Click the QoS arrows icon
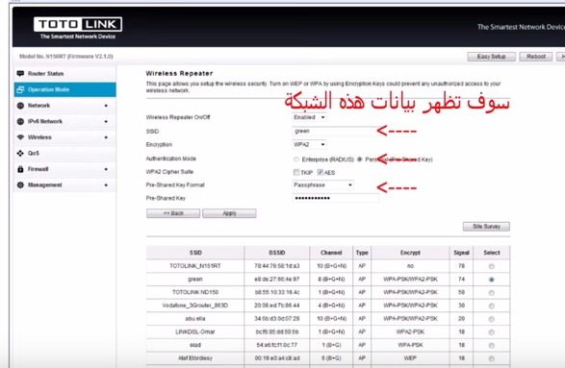The height and width of the screenshot is (368, 565). 20,153
